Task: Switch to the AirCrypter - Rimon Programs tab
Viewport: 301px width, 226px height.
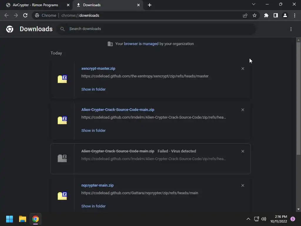Action: [x=36, y=5]
